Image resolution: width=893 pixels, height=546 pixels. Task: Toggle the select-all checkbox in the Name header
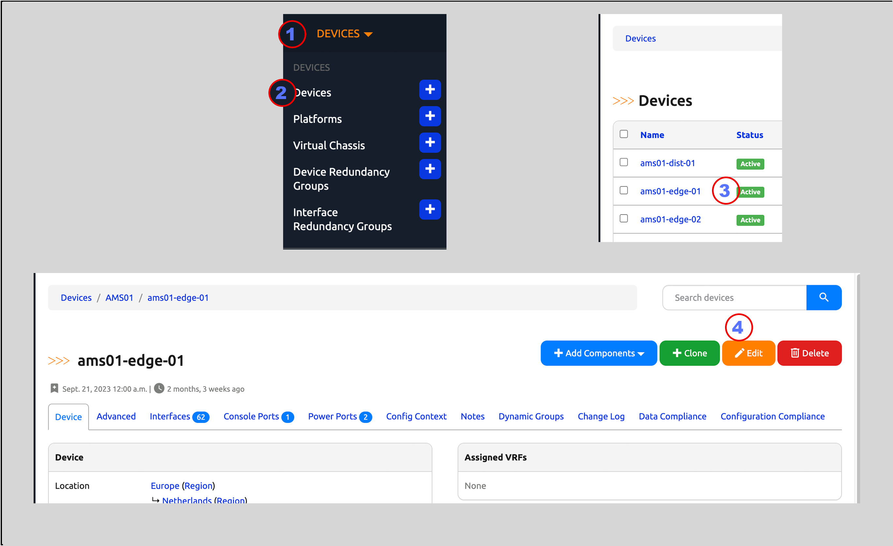[x=624, y=134]
